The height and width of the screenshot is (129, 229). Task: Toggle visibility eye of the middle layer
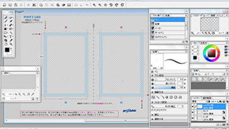coord(192,112)
